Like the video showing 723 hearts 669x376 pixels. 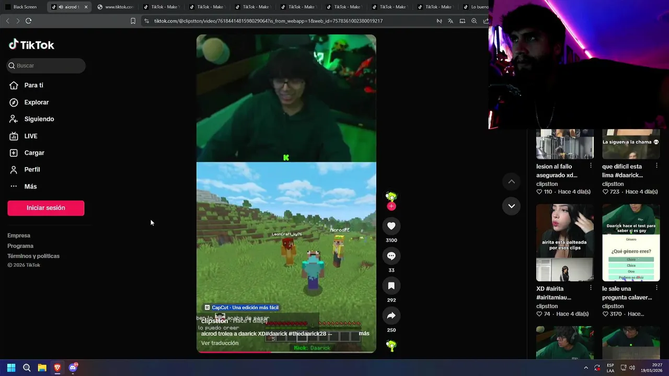(x=606, y=192)
